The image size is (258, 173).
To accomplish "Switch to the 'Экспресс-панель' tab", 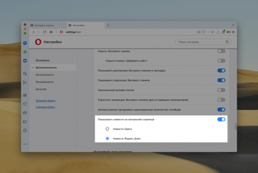I will [x=48, y=25].
